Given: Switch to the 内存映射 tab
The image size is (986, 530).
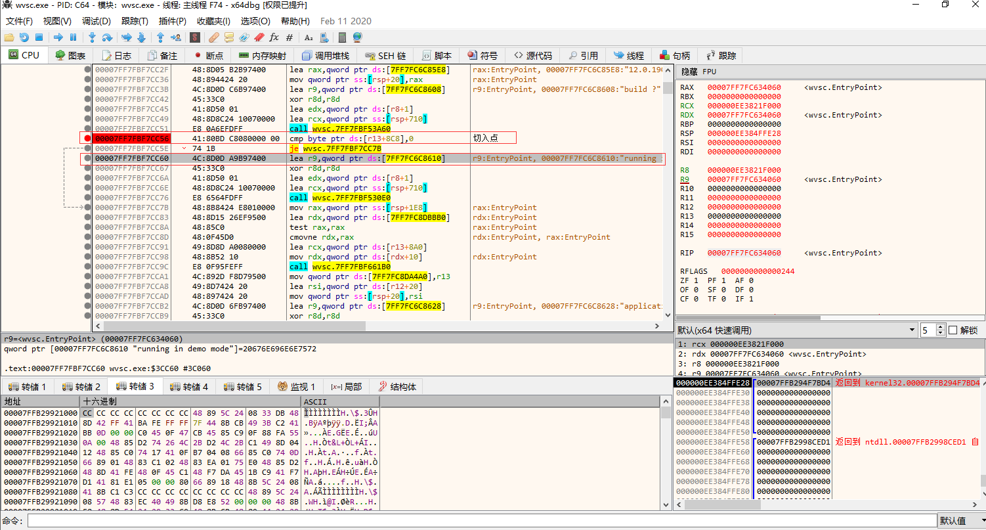Looking at the screenshot, I should click(x=263, y=56).
